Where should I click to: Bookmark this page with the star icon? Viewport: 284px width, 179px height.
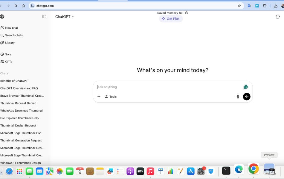point(239,6)
